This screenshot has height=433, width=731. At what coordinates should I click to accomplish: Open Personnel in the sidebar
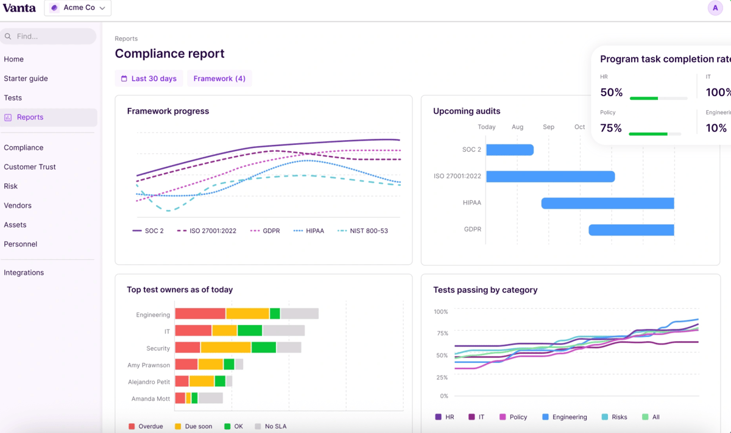(20, 244)
